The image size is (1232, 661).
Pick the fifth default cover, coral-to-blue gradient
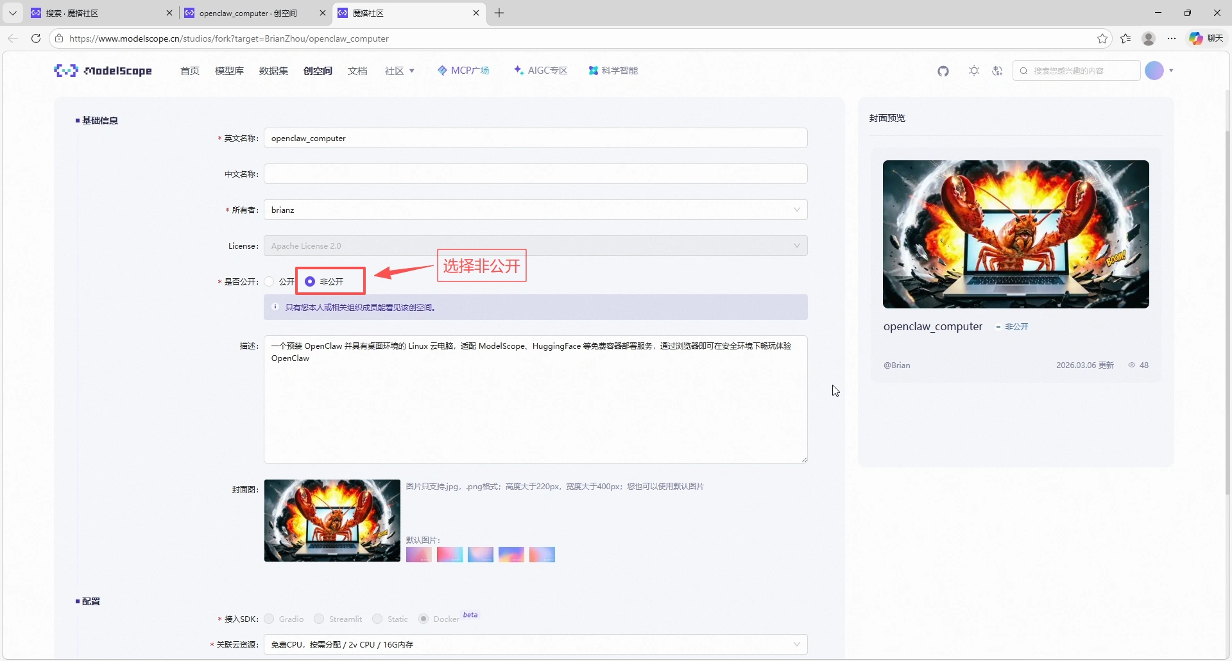point(542,555)
